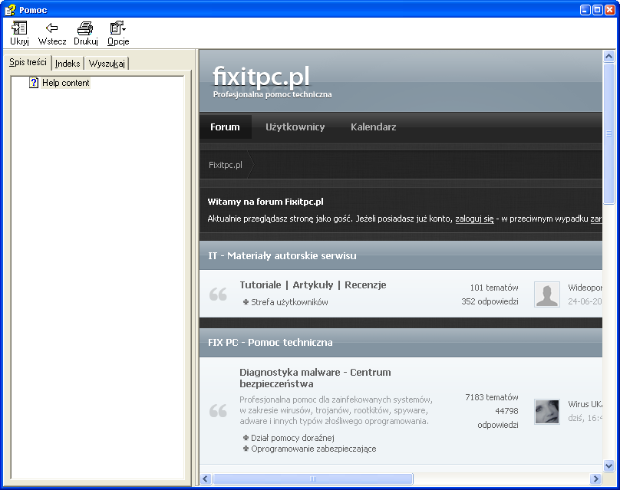Open the Forum navigation tab
Image resolution: width=620 pixels, height=490 pixels.
(x=225, y=127)
